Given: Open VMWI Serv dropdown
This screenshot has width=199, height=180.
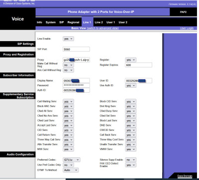Looking at the screenshot, I should [131, 149].
